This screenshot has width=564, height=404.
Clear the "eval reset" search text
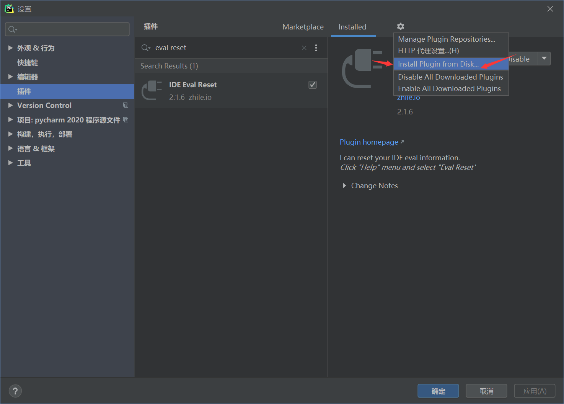(x=304, y=47)
